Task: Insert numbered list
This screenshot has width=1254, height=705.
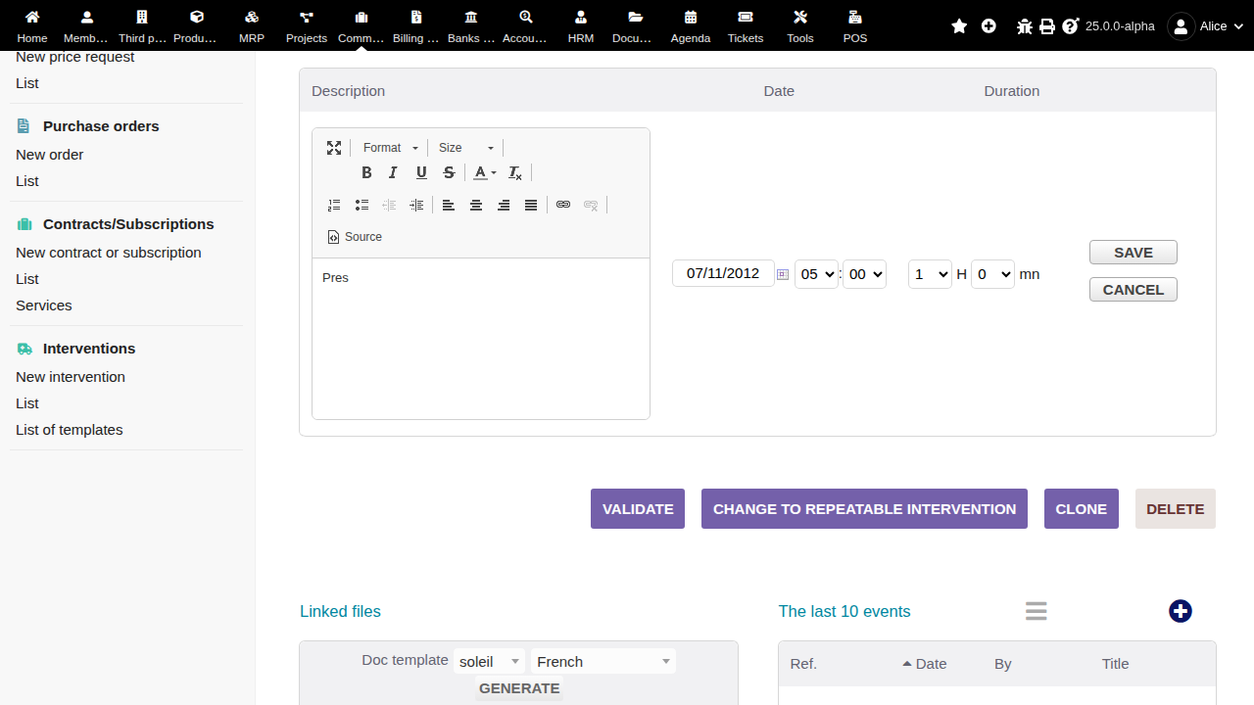Action: tap(334, 205)
